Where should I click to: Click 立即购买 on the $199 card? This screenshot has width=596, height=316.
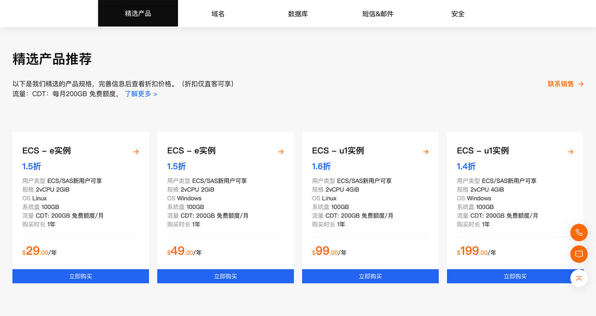click(x=515, y=276)
